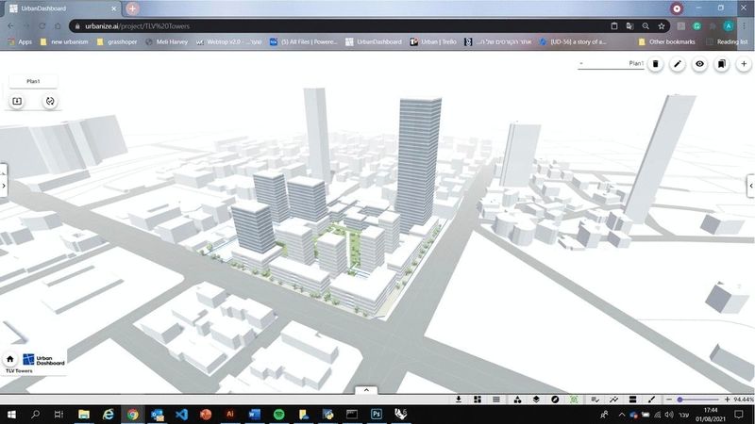The width and height of the screenshot is (755, 424).
Task: Click the Plan1 label card on the left
Action: [x=33, y=81]
